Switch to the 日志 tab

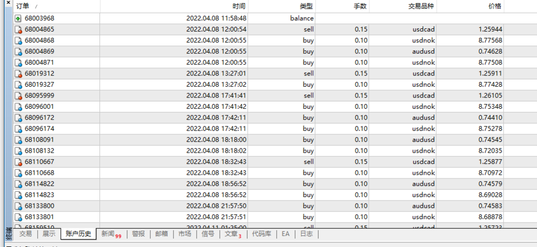(x=306, y=234)
